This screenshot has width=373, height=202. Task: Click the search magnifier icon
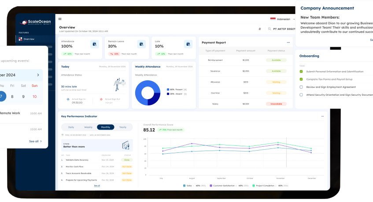tap(270, 29)
